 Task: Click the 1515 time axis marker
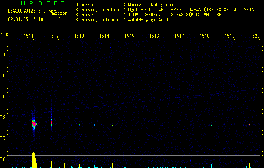[129, 36]
